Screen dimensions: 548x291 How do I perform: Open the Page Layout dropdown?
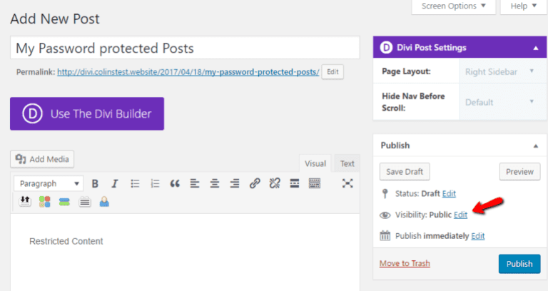(499, 71)
